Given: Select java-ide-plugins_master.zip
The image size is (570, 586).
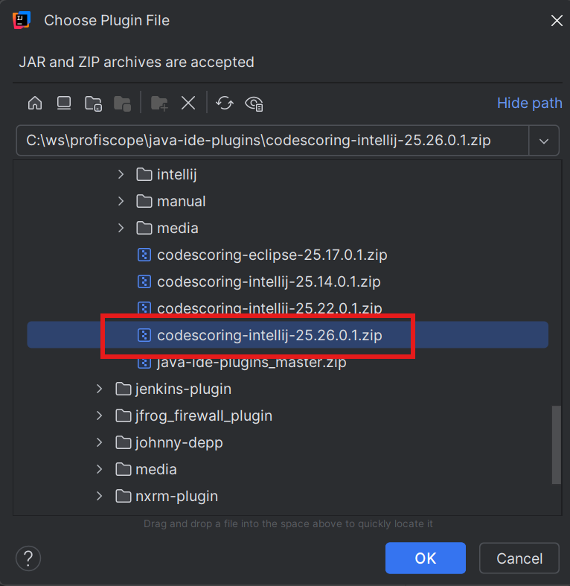Looking at the screenshot, I should 252,362.
